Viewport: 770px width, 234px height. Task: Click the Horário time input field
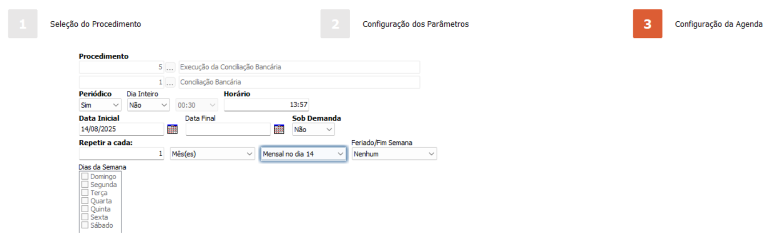click(266, 105)
